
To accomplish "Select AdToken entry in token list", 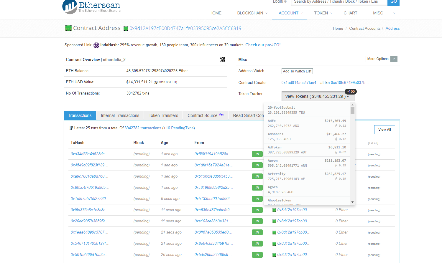I will coord(307,150).
